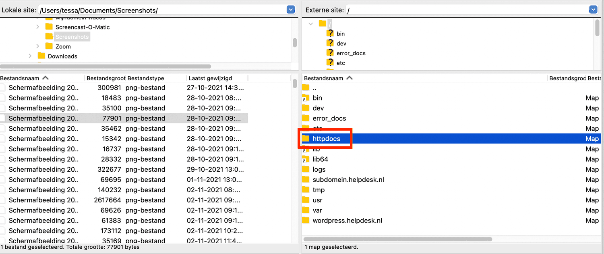
Task: Sort local files by Bestandsnaam column
Action: 42,78
